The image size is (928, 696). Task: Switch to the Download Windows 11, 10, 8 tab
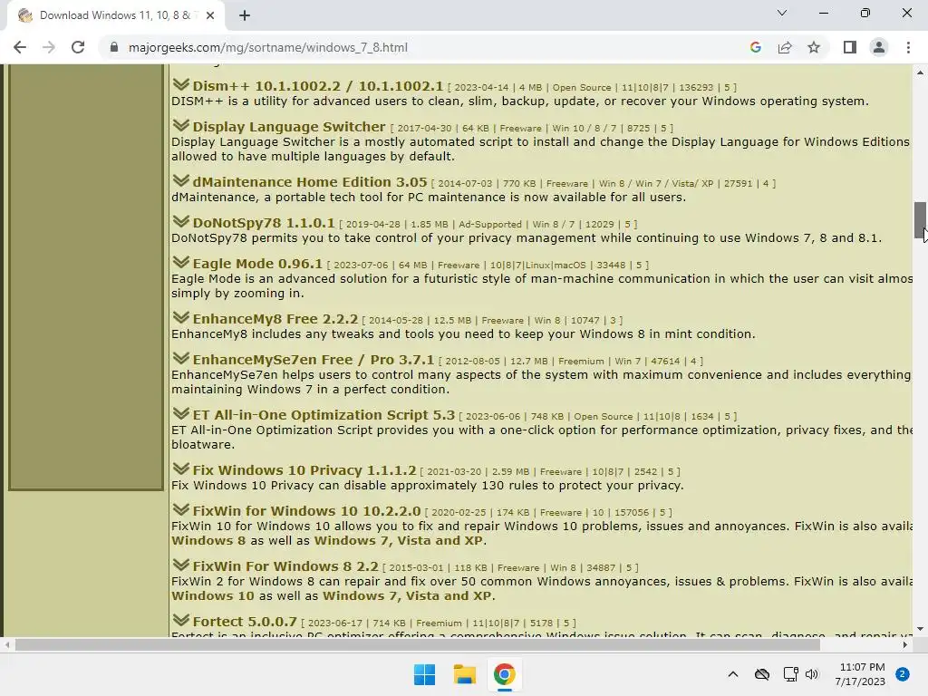115,15
